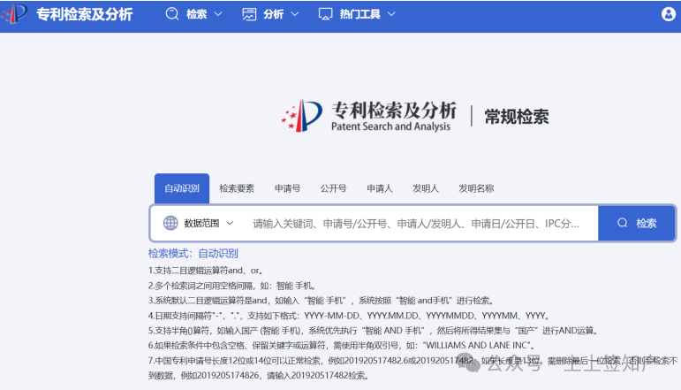Image resolution: width=681 pixels, height=390 pixels.
Task: Expand the 热门工具 chevron in the top navigation
Action: pyautogui.click(x=390, y=14)
